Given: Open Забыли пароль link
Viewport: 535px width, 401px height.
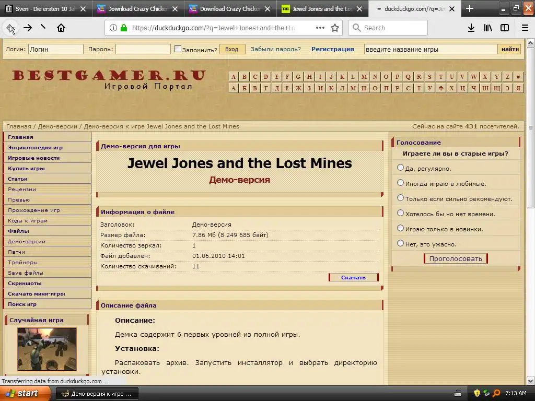Looking at the screenshot, I should click(276, 49).
